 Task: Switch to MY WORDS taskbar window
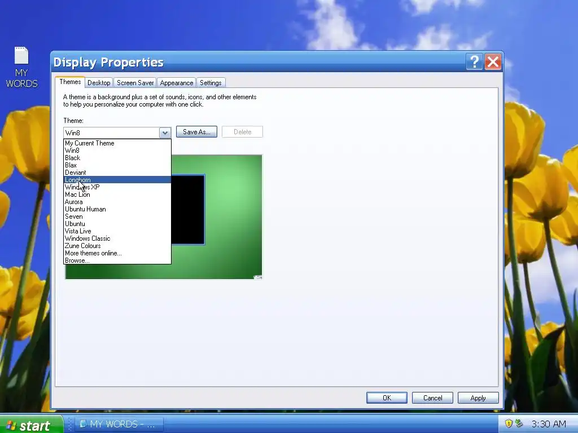click(x=119, y=424)
